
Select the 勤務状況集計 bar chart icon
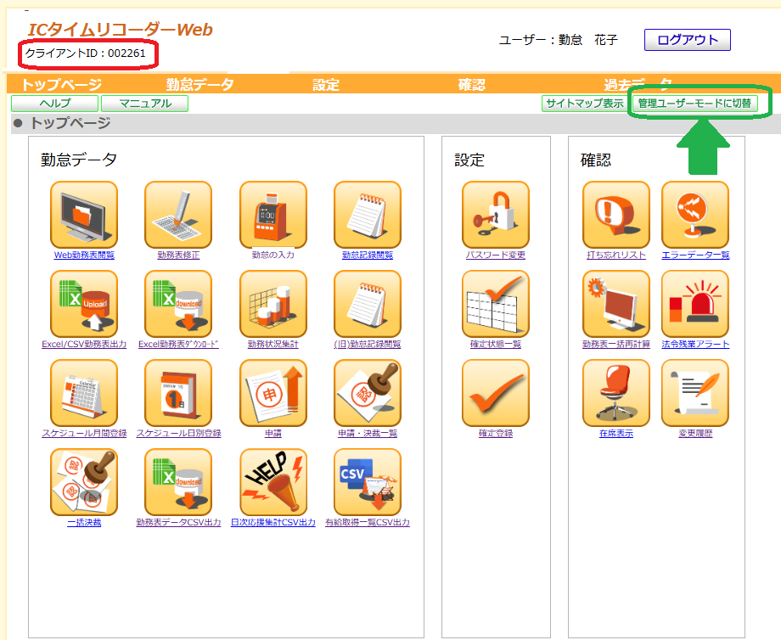pos(273,304)
